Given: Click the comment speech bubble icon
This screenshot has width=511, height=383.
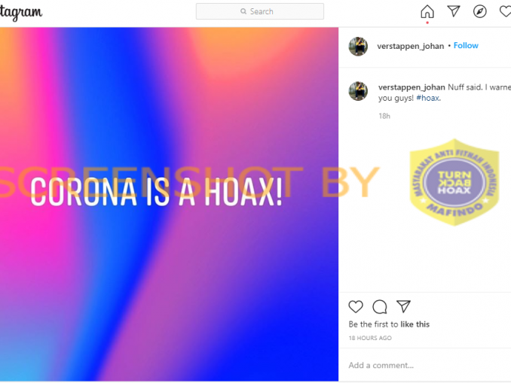Looking at the screenshot, I should (380, 306).
